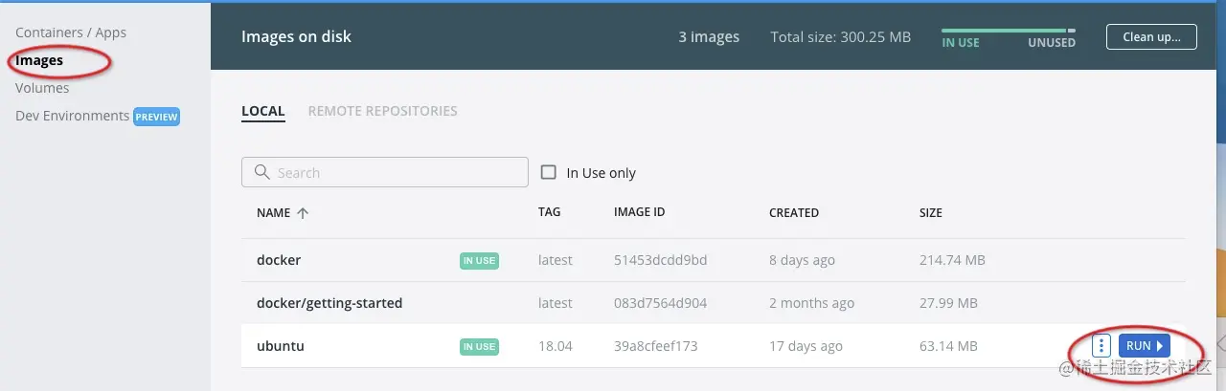Click the 214.74 MB size value

pyautogui.click(x=952, y=260)
